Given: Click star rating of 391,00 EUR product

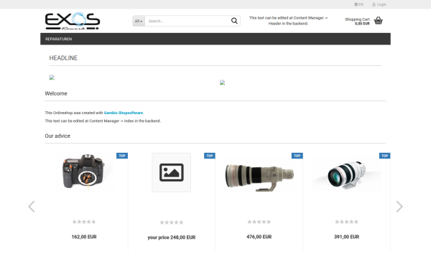Looking at the screenshot, I should click(x=346, y=222).
